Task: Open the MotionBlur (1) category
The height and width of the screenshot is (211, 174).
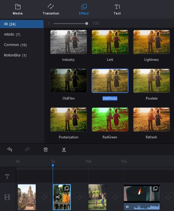Action: click(x=15, y=55)
